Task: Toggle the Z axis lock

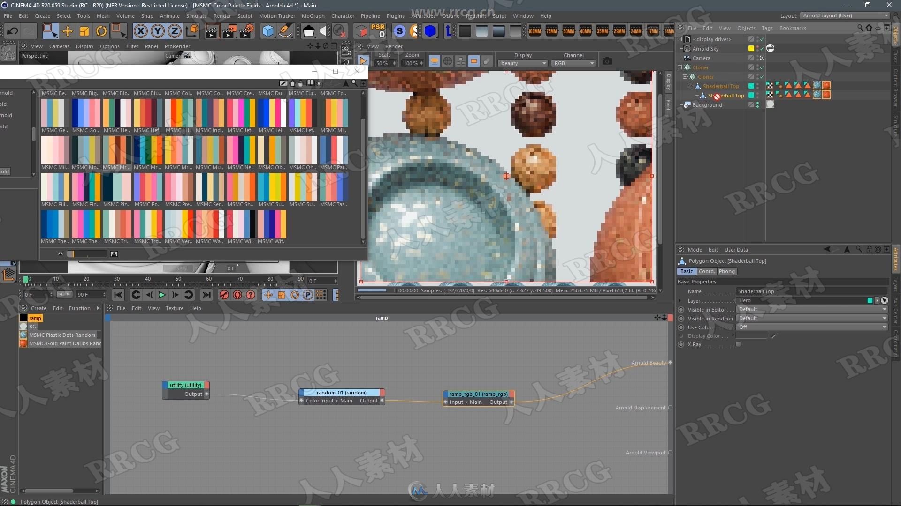Action: [175, 31]
